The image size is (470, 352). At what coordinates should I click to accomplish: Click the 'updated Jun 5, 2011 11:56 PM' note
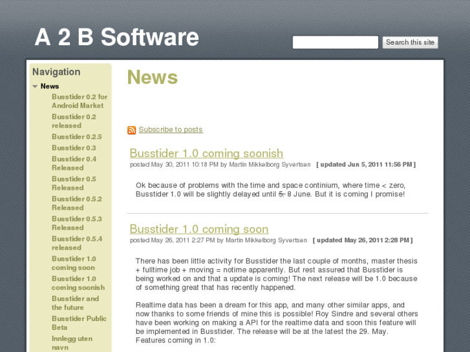tap(366, 165)
